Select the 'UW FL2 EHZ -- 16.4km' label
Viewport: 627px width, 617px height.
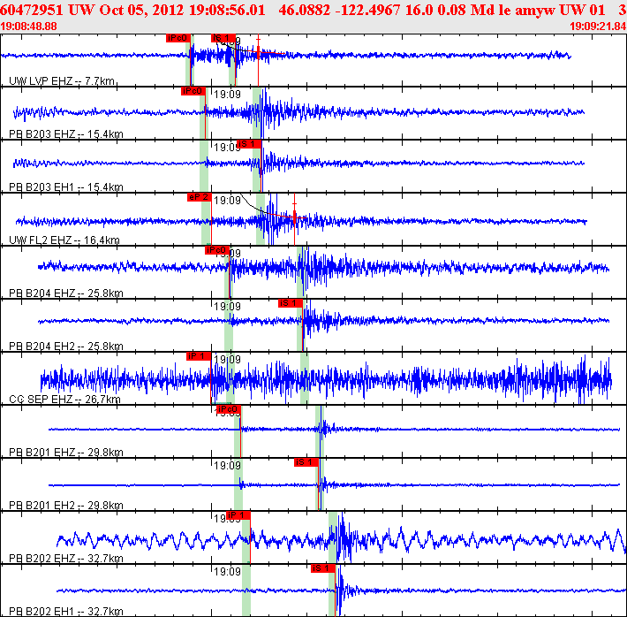point(64,240)
